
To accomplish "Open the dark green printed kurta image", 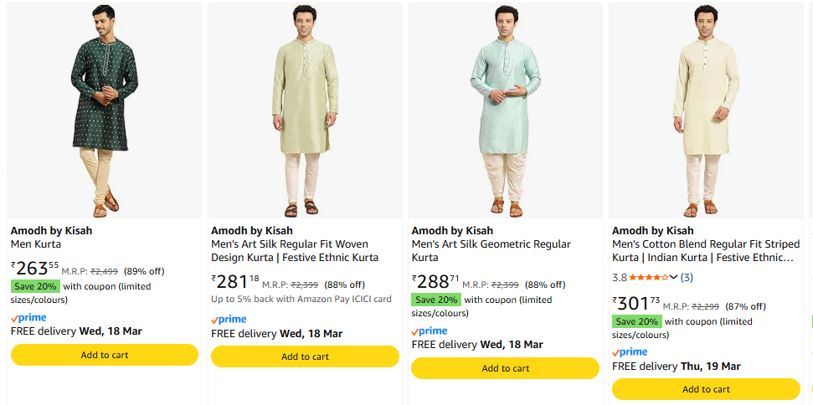I will click(x=105, y=110).
